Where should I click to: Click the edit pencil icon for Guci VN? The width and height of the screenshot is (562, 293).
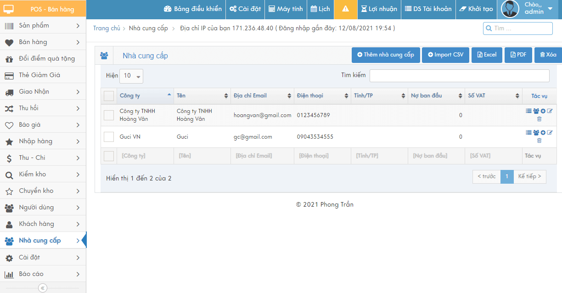pos(550,133)
